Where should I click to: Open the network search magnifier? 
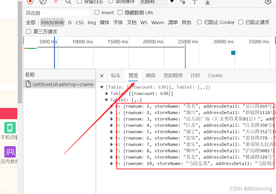pyautogui.click(x=68, y=2)
